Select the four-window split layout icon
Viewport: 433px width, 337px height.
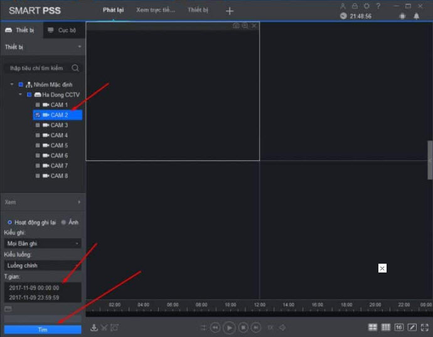tap(373, 327)
